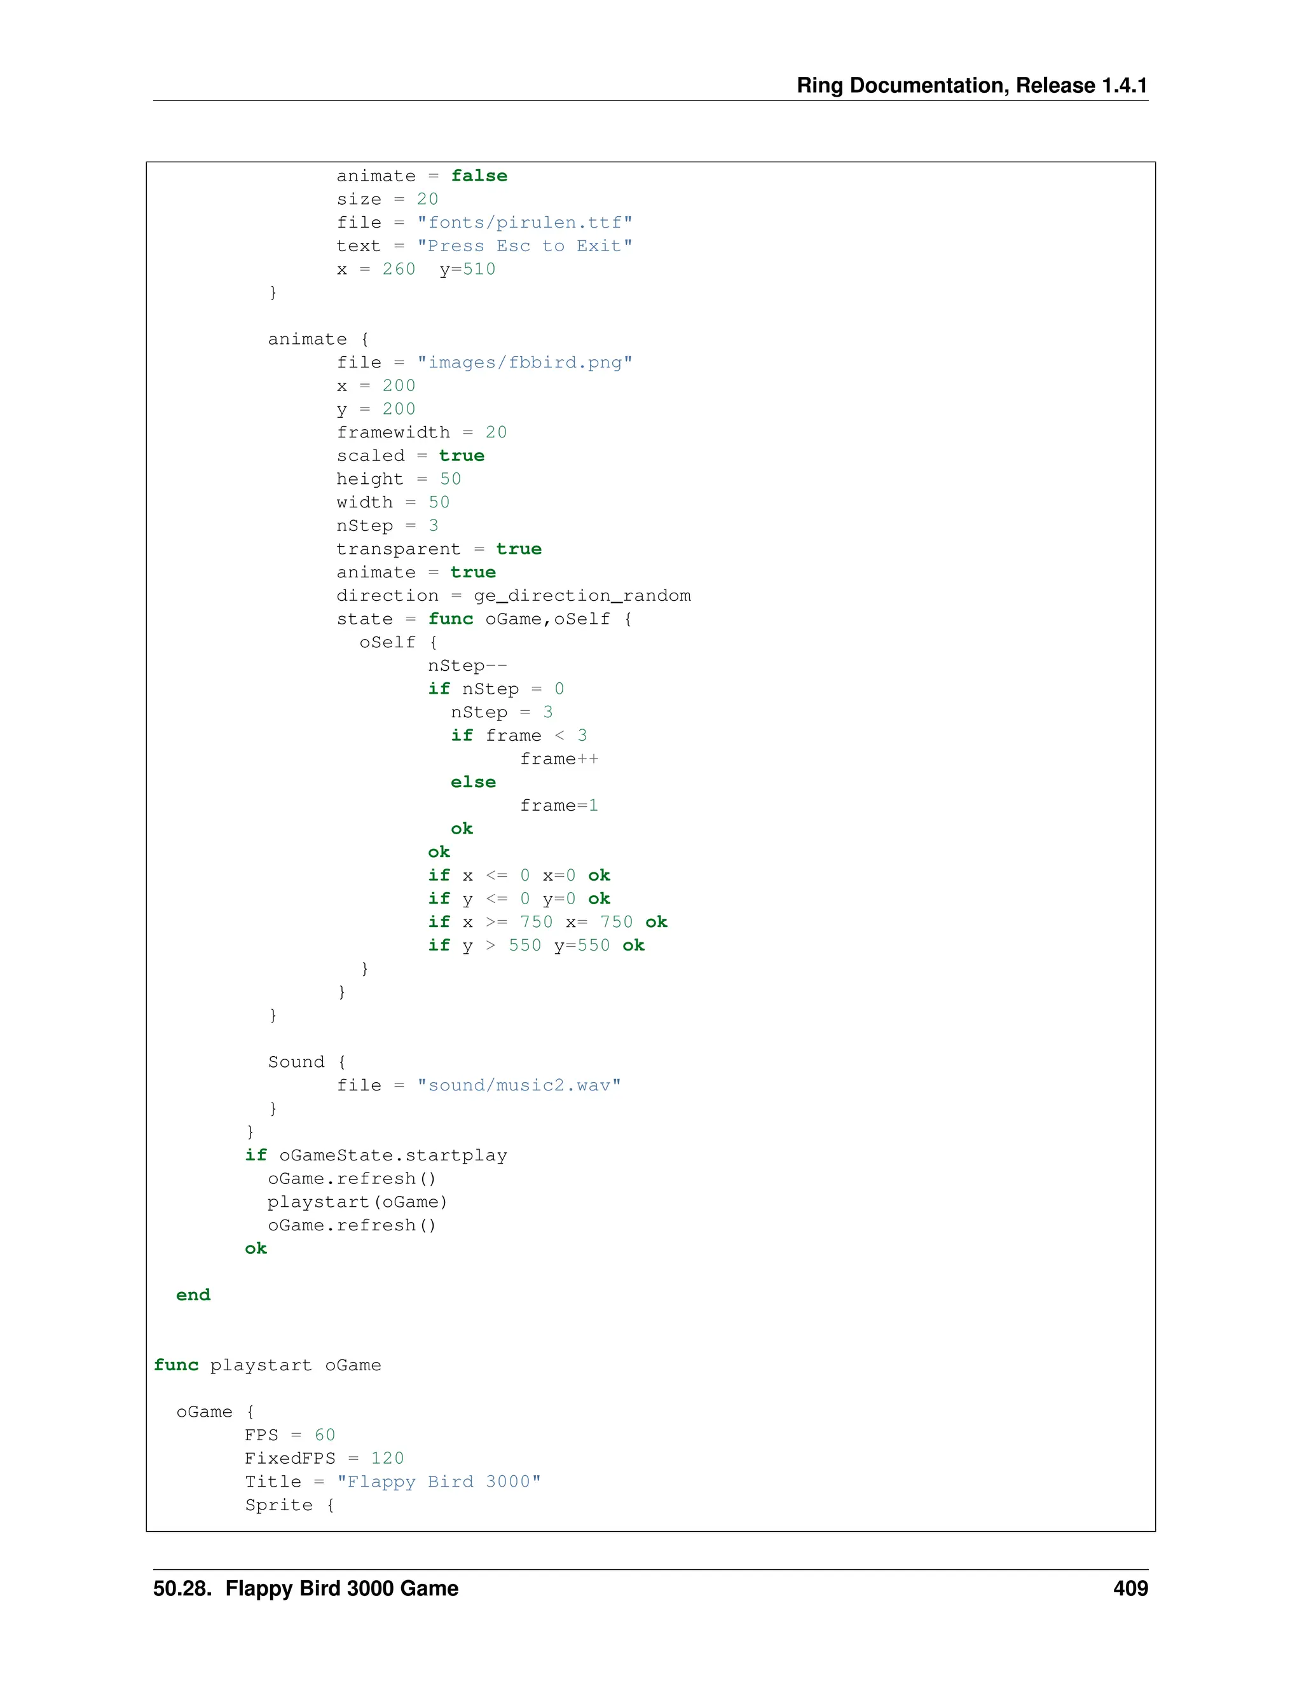Click the page number 409
The width and height of the screenshot is (1302, 1685).
1130,1588
